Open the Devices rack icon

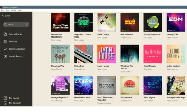(x=5, y=42)
